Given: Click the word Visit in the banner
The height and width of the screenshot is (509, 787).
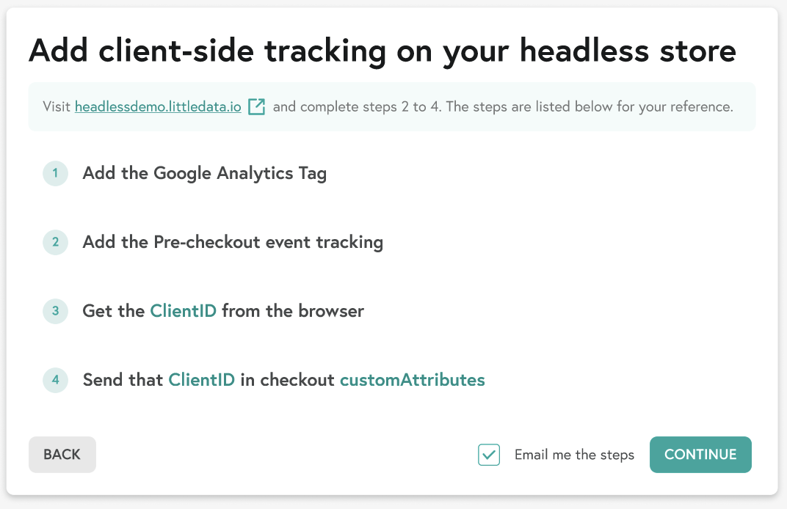Looking at the screenshot, I should tap(57, 106).
